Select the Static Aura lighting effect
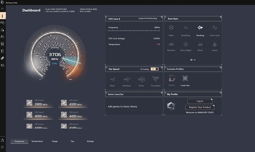255x152 pixels. pyautogui.click(x=171, y=31)
